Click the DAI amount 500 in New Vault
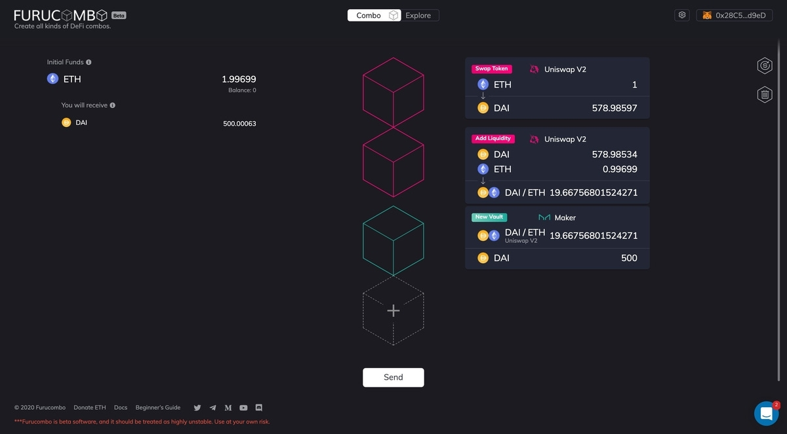This screenshot has height=434, width=787. click(629, 258)
